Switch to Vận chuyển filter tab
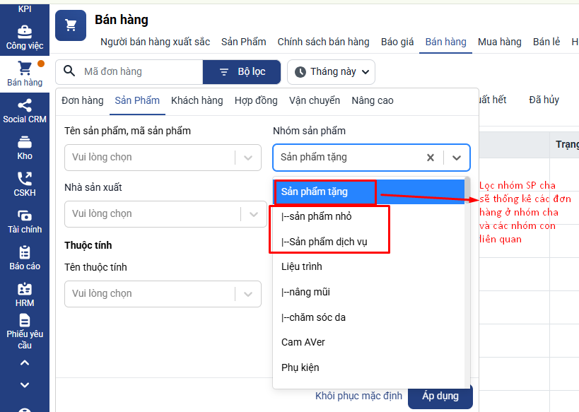 pyautogui.click(x=315, y=100)
